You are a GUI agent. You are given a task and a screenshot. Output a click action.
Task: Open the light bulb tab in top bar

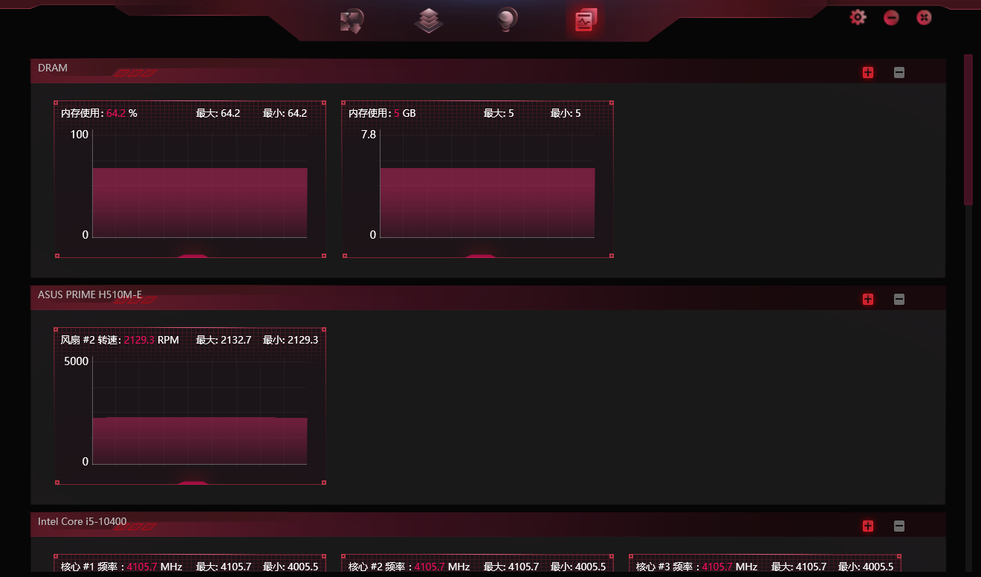click(x=507, y=20)
